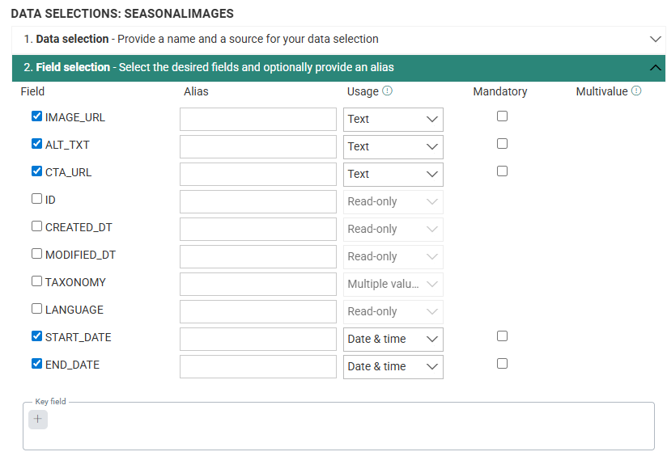Open the Usage dropdown for IMAGE_URL
This screenshot has height=456, width=667.
pos(393,120)
